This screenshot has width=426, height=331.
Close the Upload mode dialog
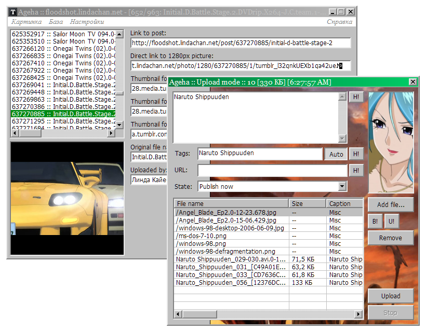pyautogui.click(x=412, y=81)
